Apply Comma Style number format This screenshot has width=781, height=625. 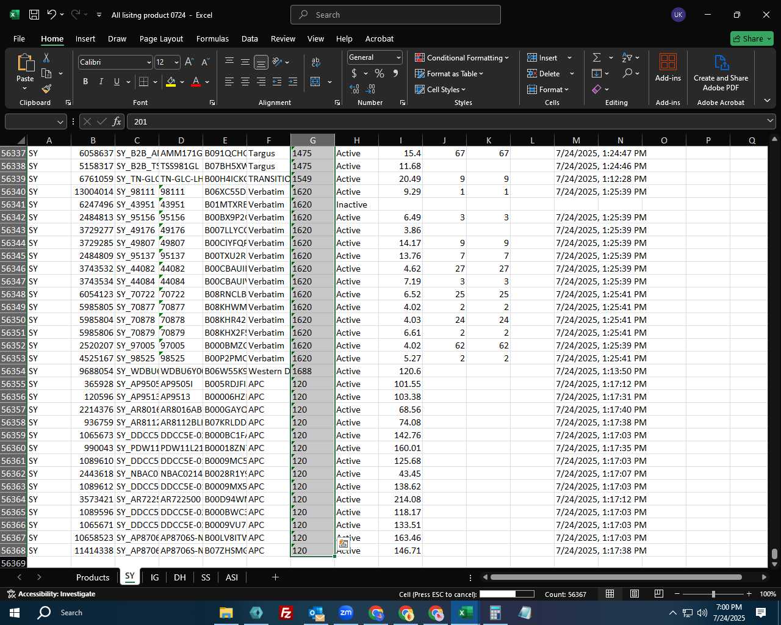[395, 73]
